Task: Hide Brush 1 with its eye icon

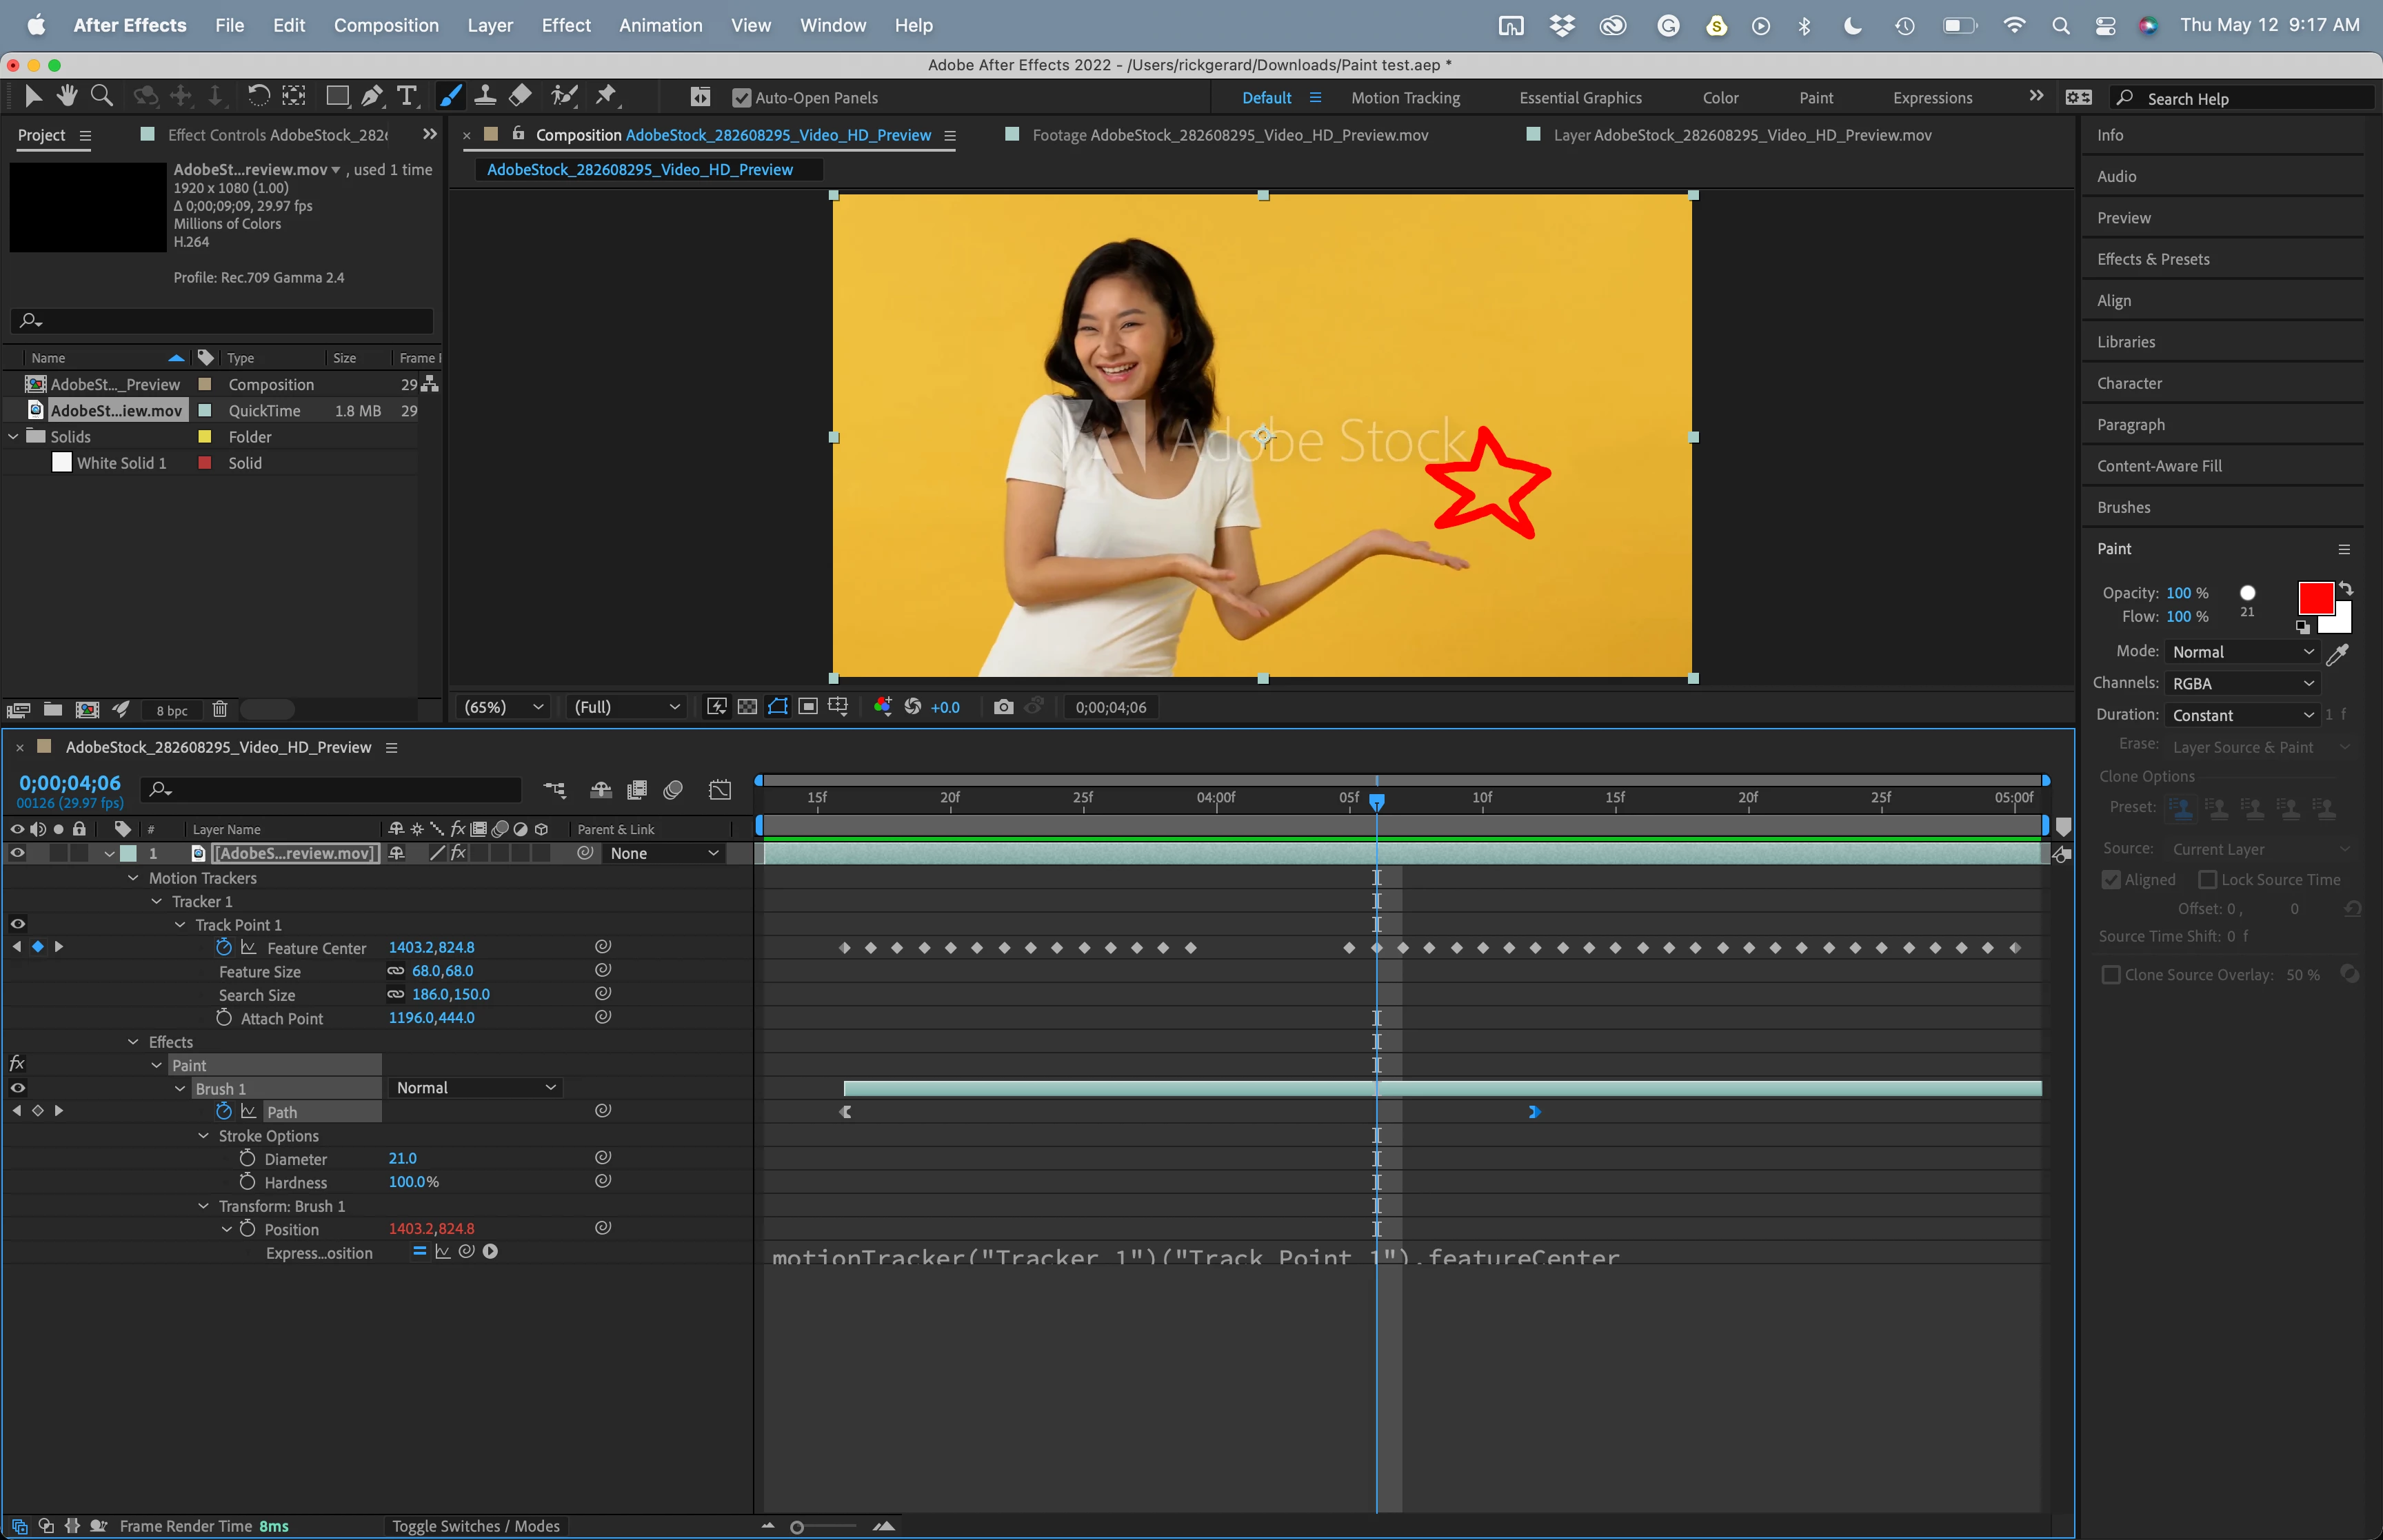Action: [x=17, y=1088]
